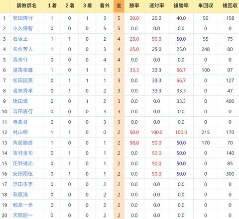Open trainer 庄野靖志 link

coord(23,163)
